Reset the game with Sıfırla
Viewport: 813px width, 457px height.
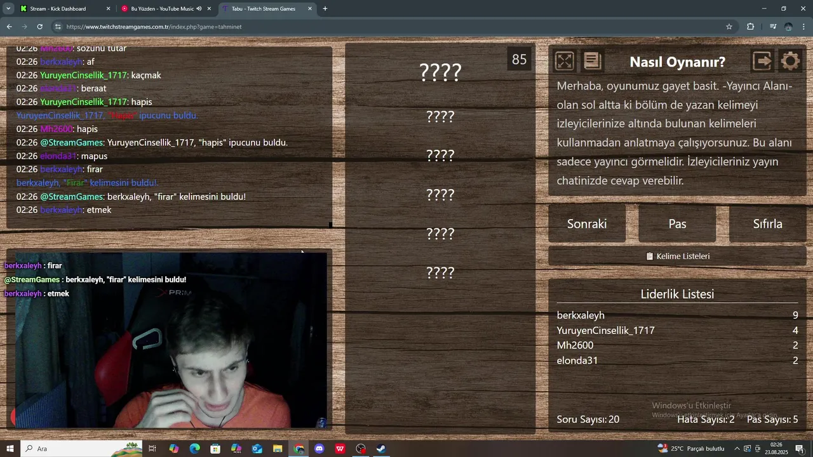point(767,223)
